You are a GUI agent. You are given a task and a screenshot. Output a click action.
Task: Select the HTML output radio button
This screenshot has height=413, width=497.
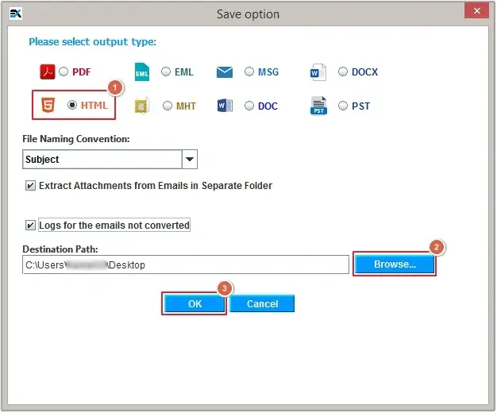(72, 105)
